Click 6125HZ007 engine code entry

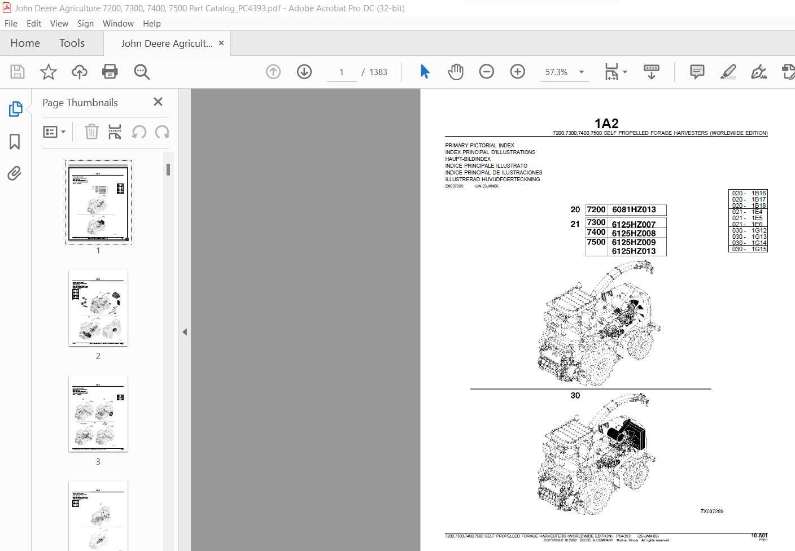tap(634, 224)
